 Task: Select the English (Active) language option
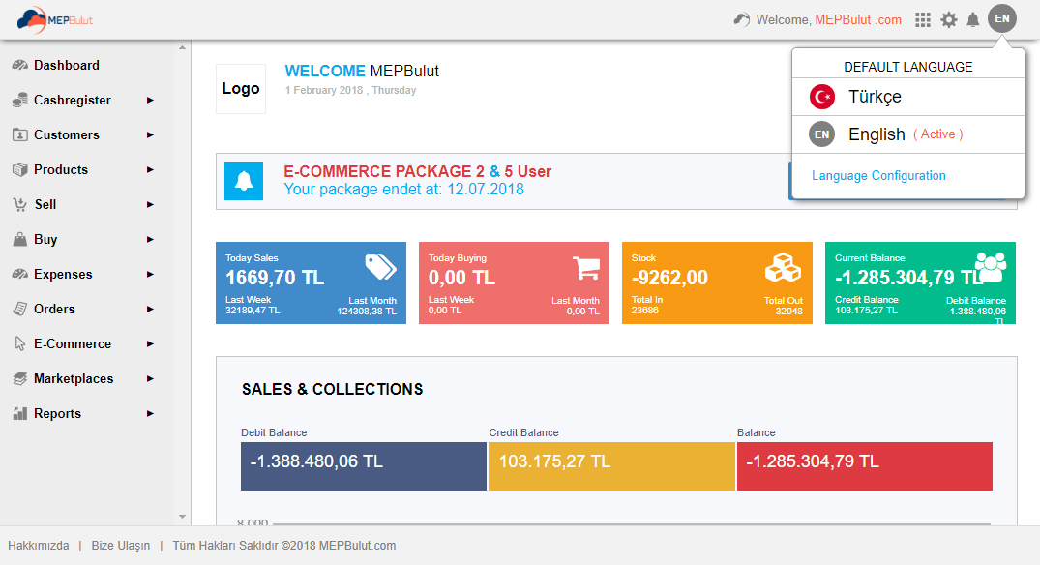point(908,134)
